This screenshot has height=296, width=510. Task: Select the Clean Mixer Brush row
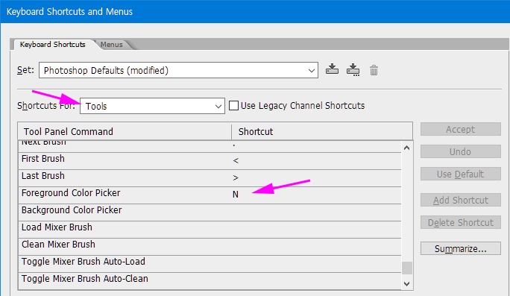210,247
